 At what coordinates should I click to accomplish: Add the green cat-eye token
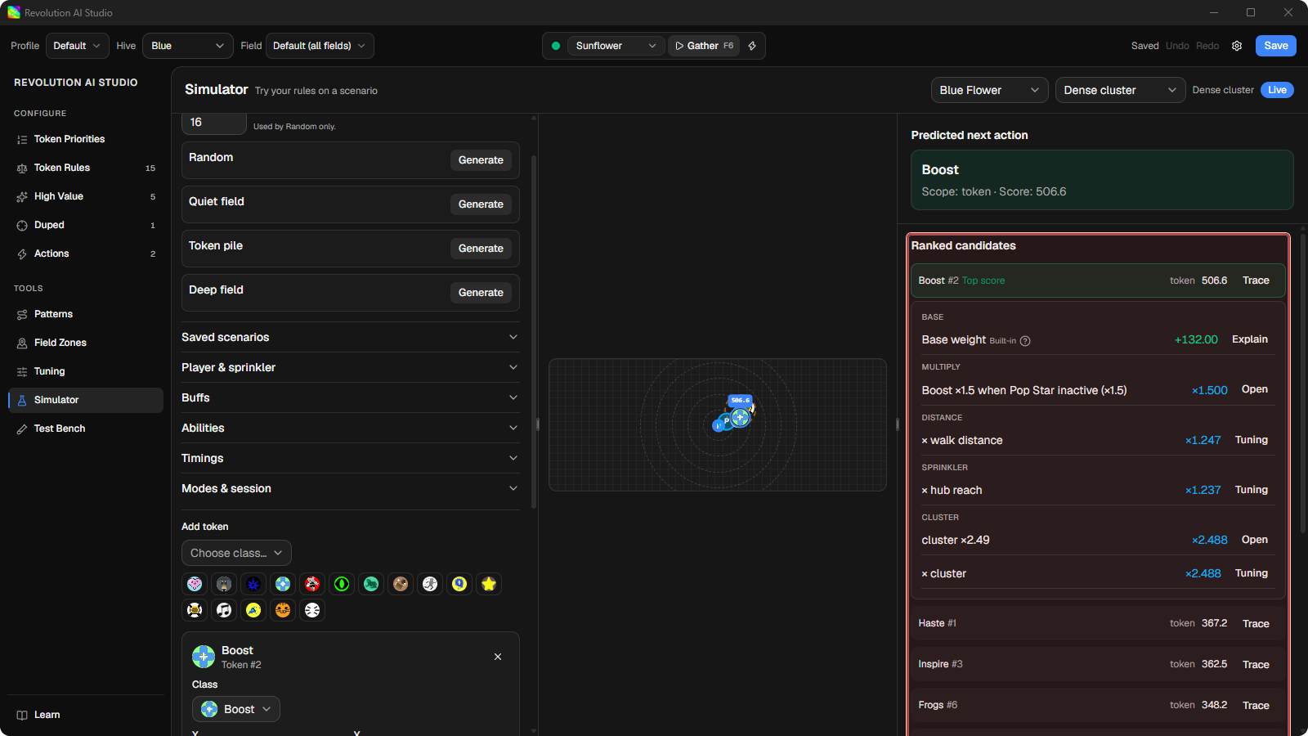click(x=342, y=584)
